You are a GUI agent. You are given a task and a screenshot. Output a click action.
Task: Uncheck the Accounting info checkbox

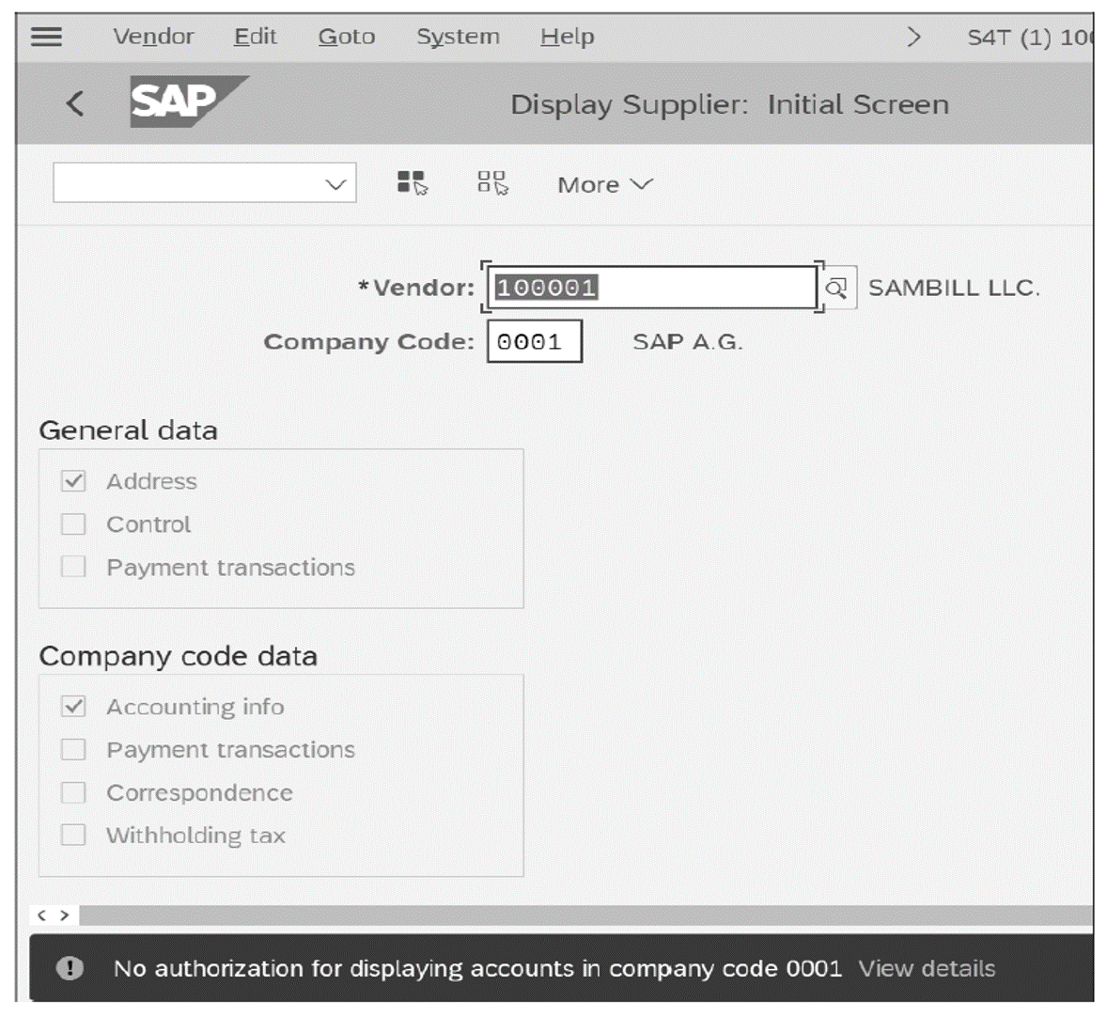click(x=73, y=706)
